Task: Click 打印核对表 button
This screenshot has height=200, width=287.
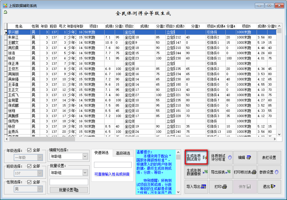Action: [245, 172]
